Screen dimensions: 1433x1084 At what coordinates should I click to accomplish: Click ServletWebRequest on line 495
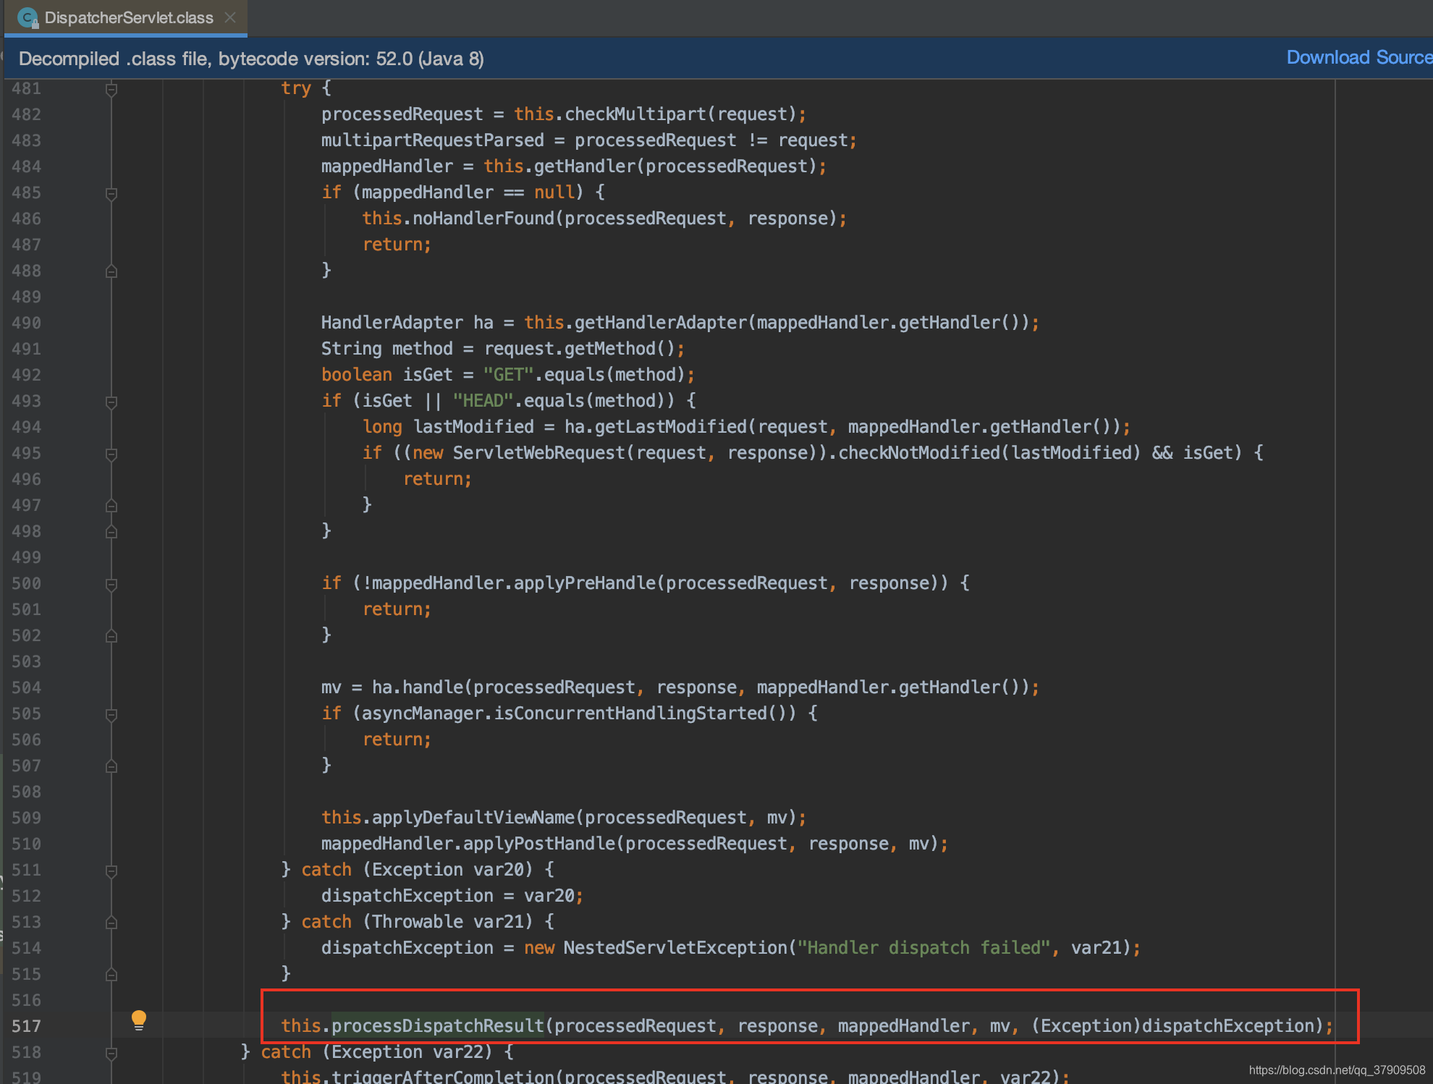[538, 453]
